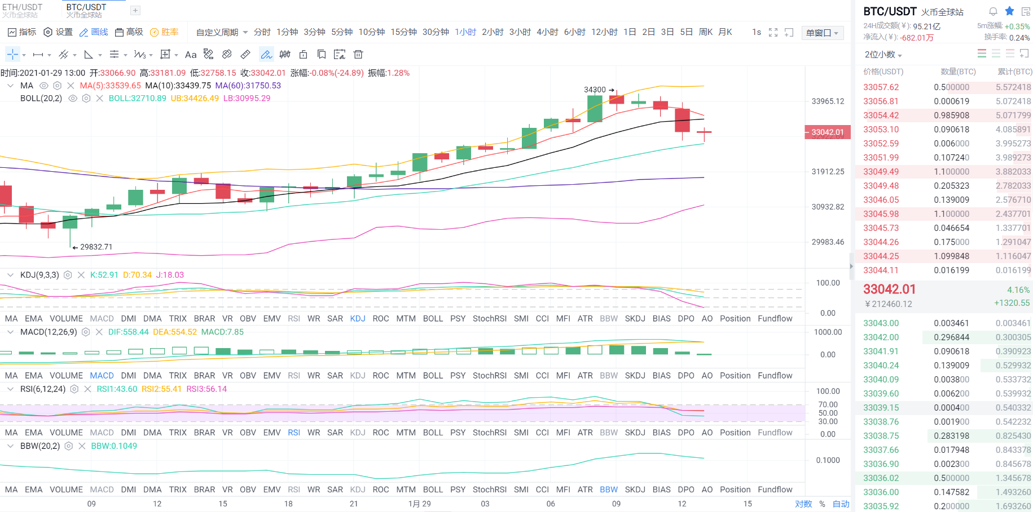Toggle the favorite star for BTC/USDT

[1009, 11]
